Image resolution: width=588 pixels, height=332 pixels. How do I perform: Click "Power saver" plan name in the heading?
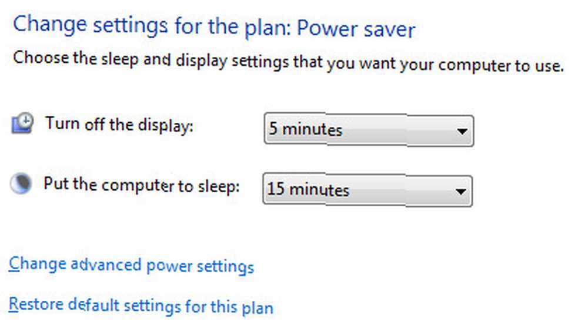pyautogui.click(x=356, y=29)
